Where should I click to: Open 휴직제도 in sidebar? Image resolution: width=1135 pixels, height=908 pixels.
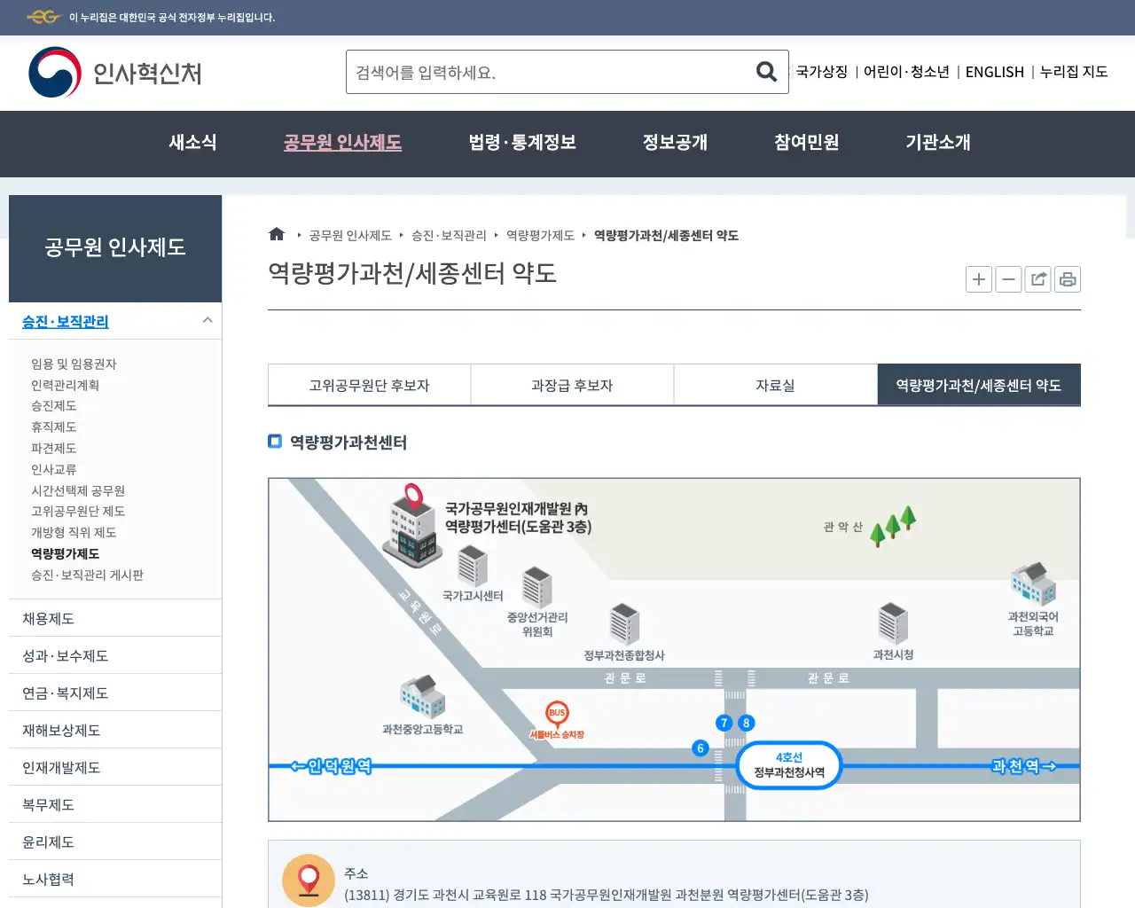pyautogui.click(x=53, y=427)
